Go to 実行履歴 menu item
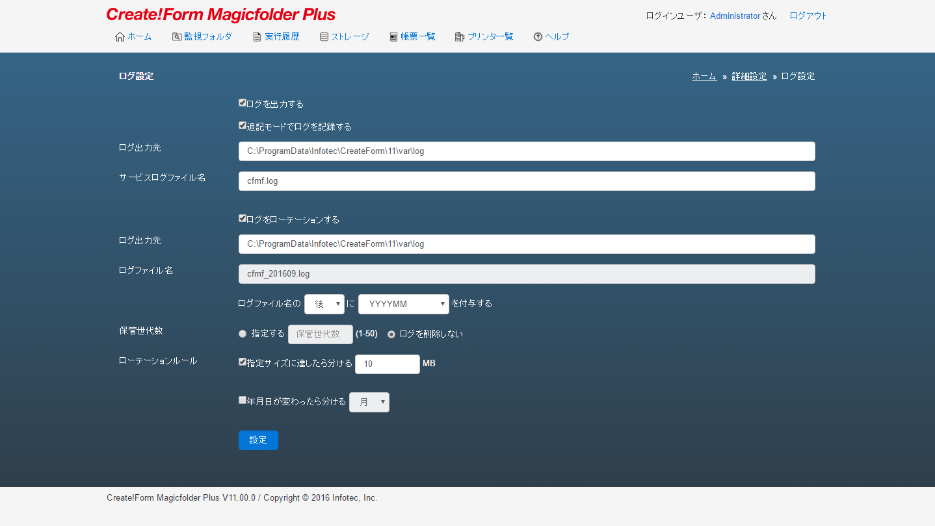 click(282, 37)
